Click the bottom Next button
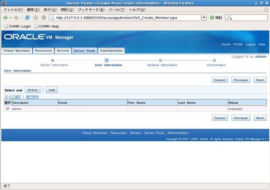Screen dimensions: 270x190 260,118
